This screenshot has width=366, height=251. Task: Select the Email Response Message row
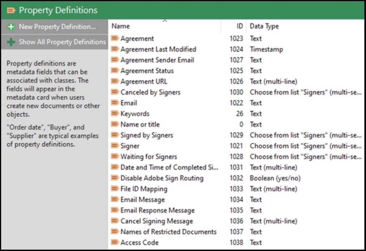tap(157, 210)
